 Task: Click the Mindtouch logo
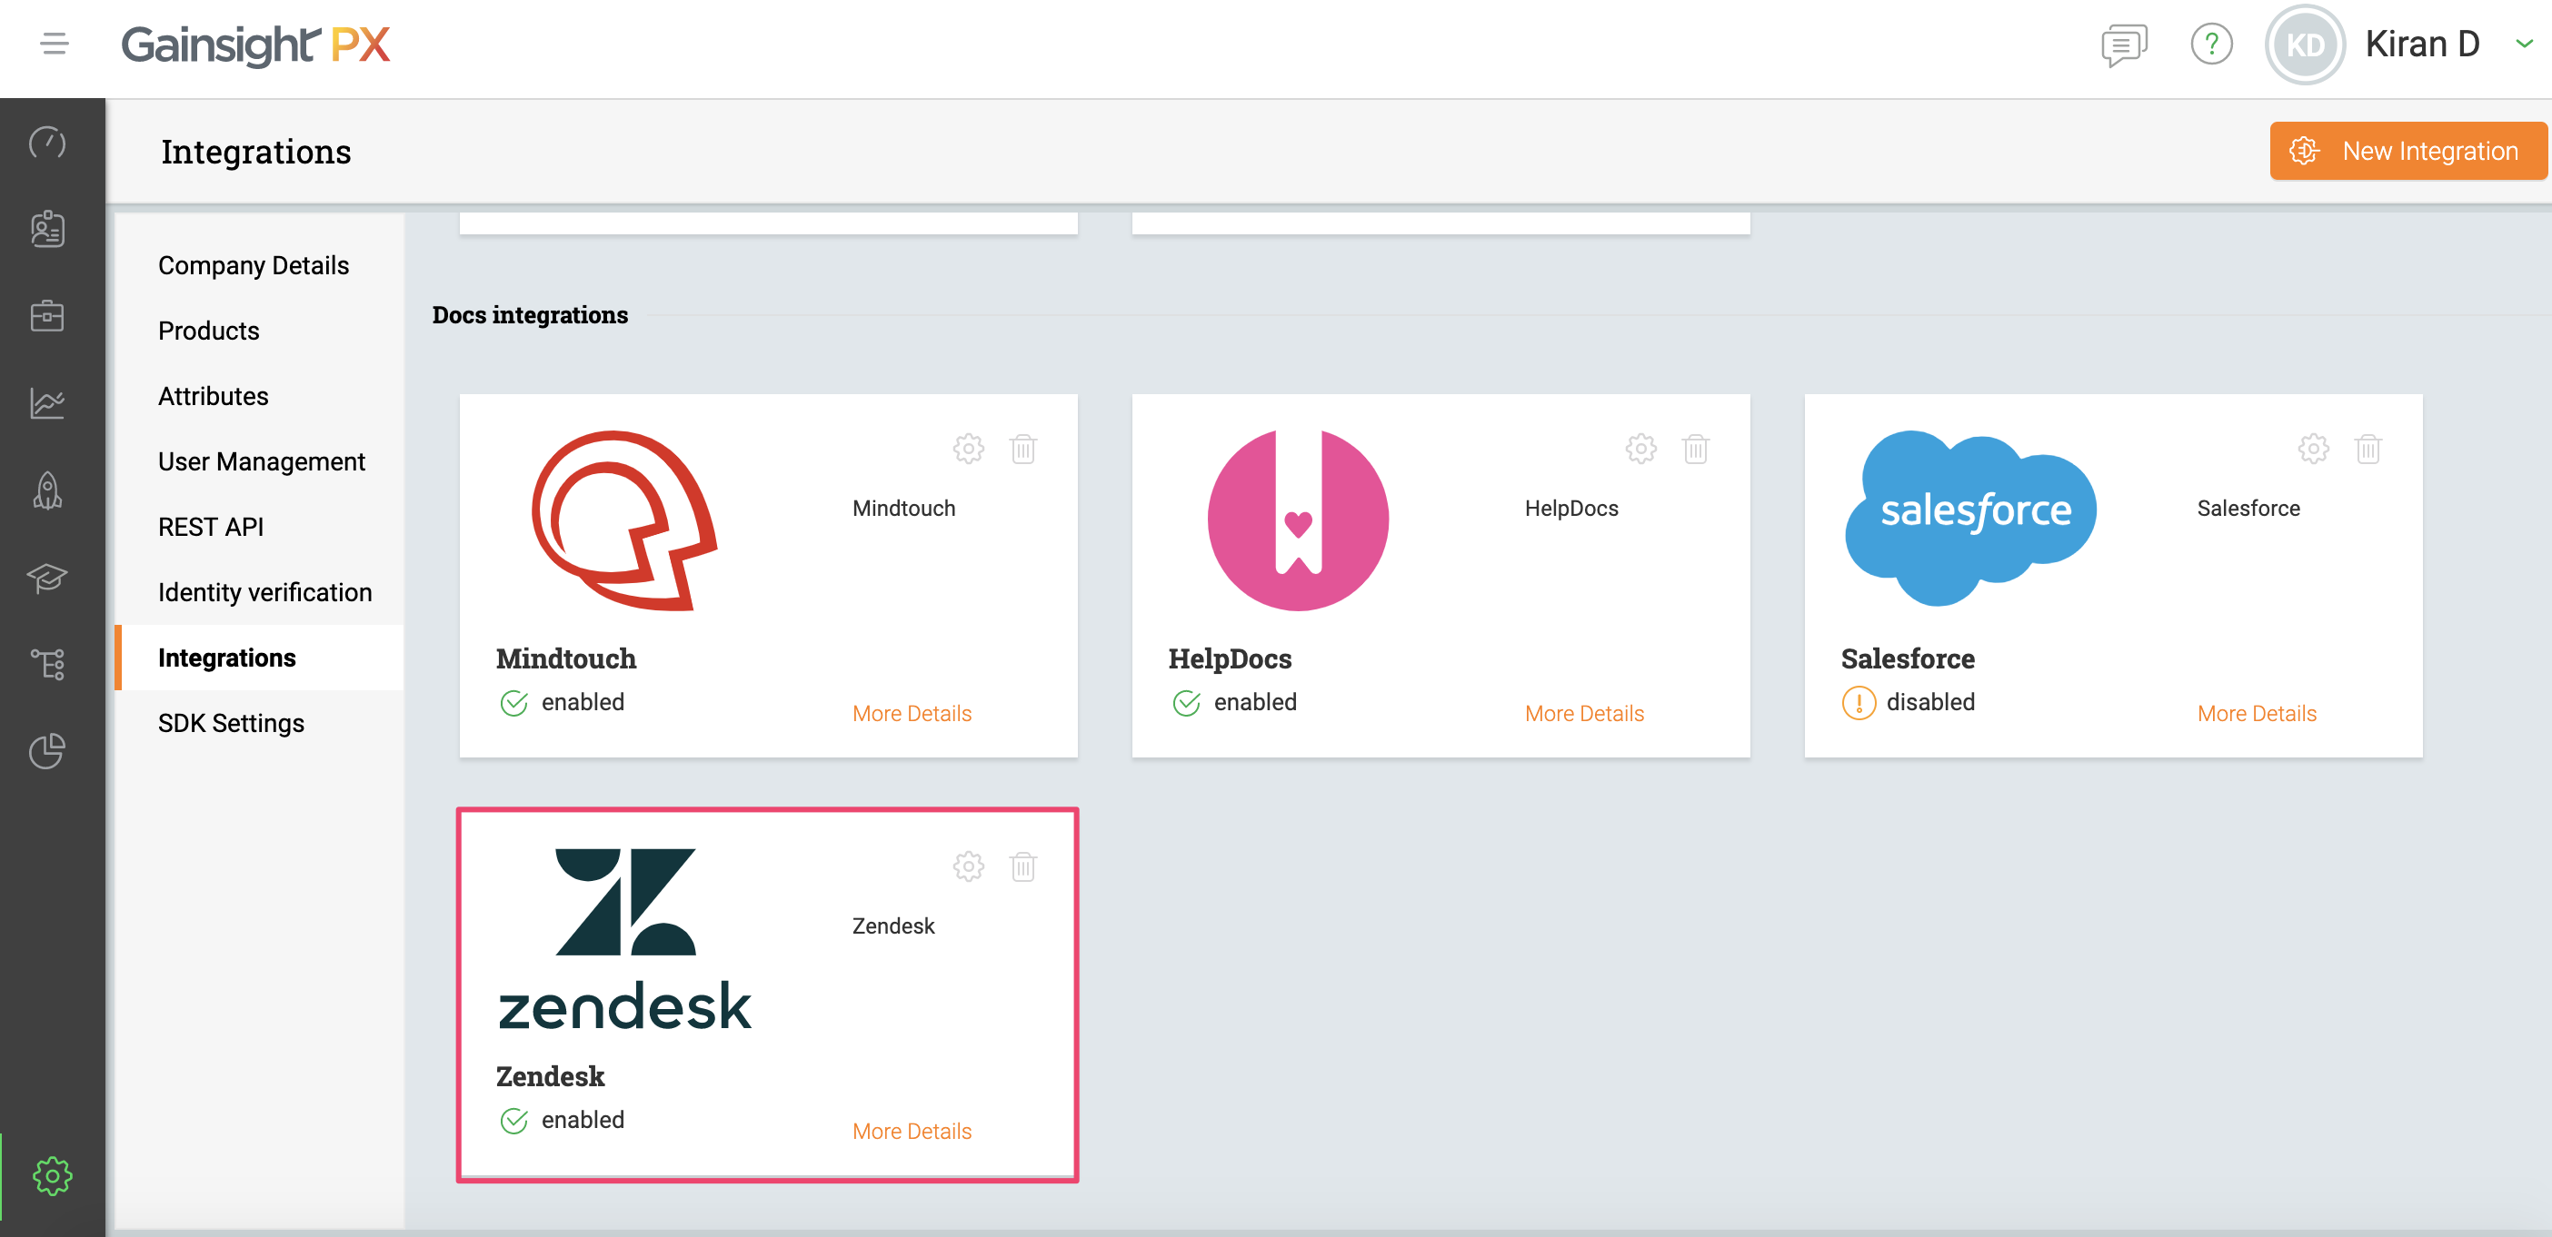click(x=624, y=520)
